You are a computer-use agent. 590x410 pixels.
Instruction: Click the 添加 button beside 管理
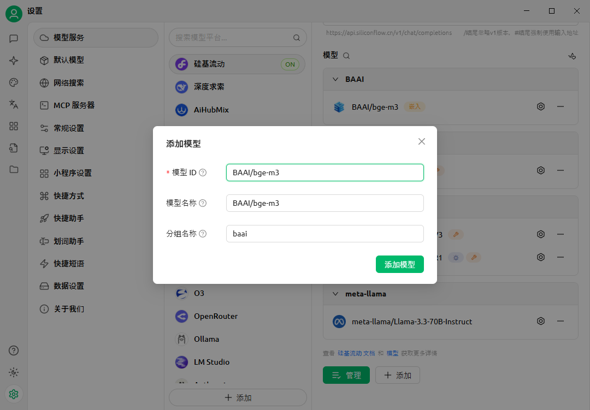397,375
